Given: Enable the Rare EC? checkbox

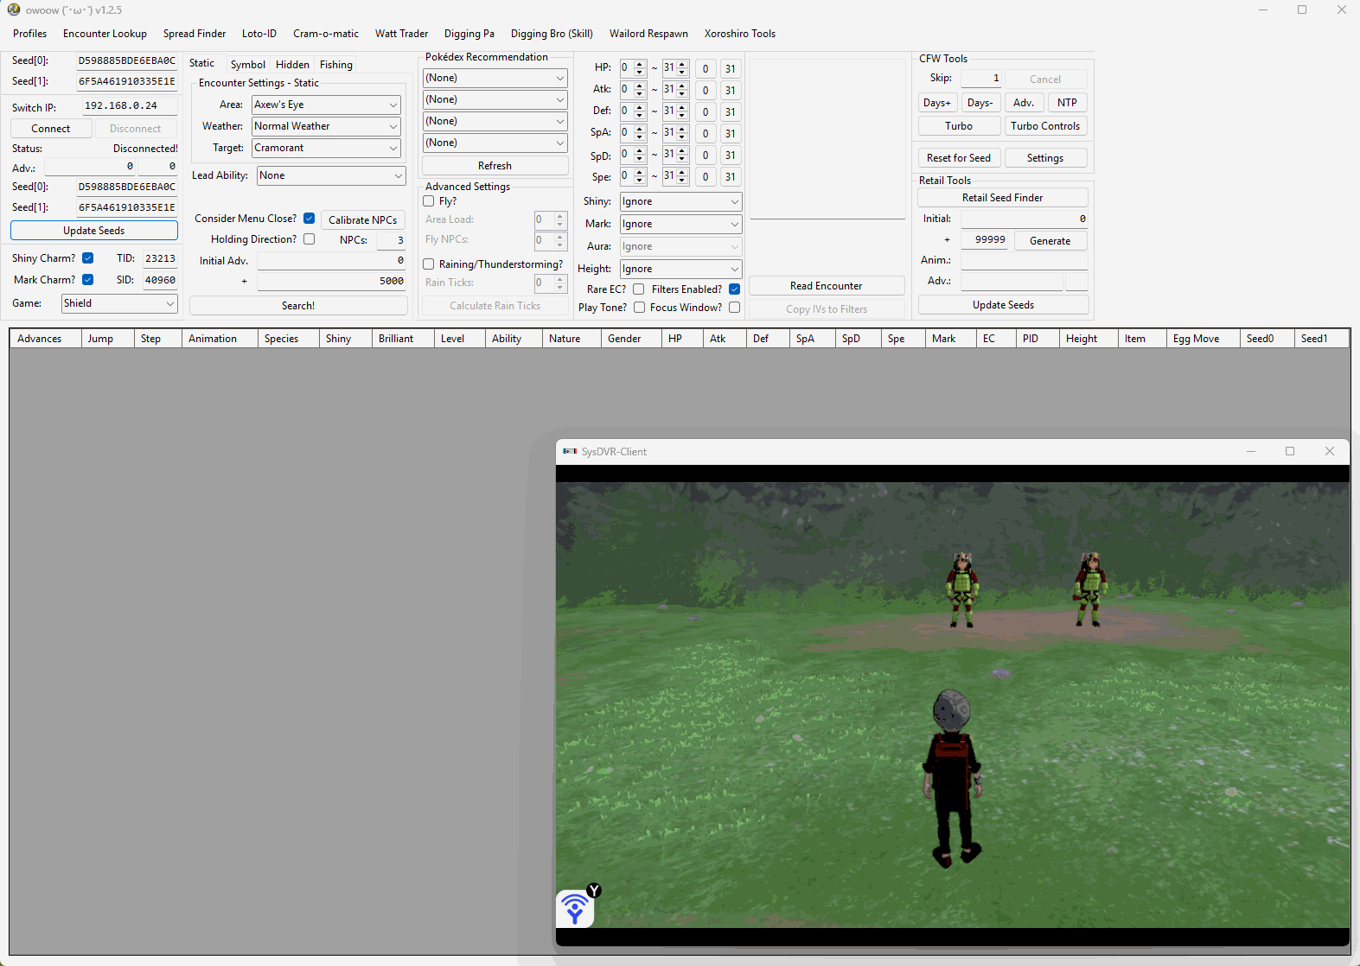Looking at the screenshot, I should tap(639, 289).
